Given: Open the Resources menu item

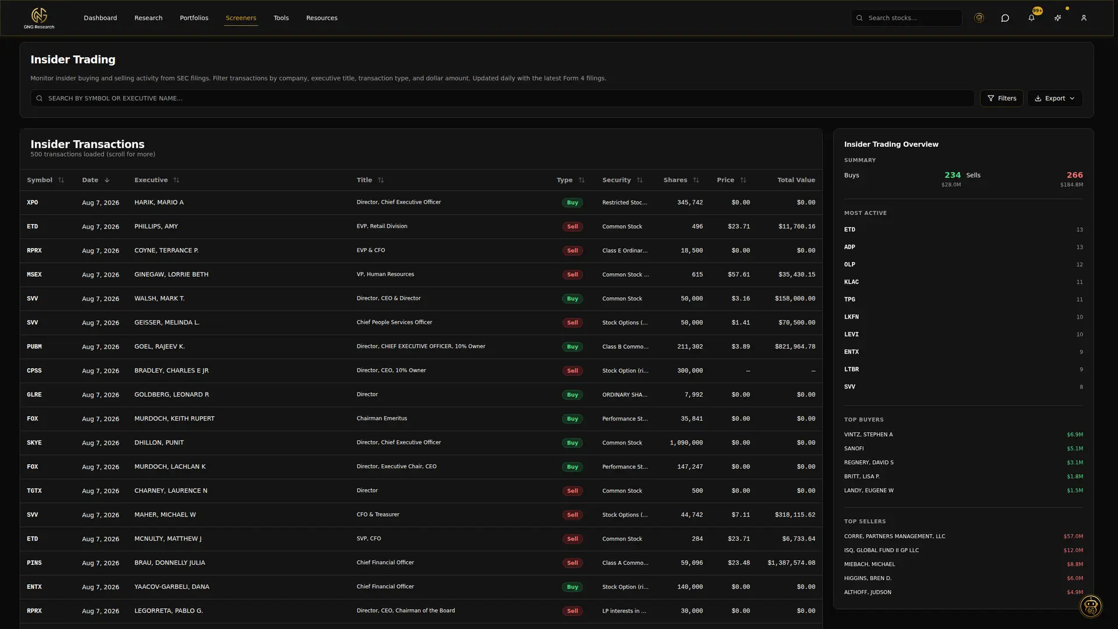Looking at the screenshot, I should tap(322, 18).
